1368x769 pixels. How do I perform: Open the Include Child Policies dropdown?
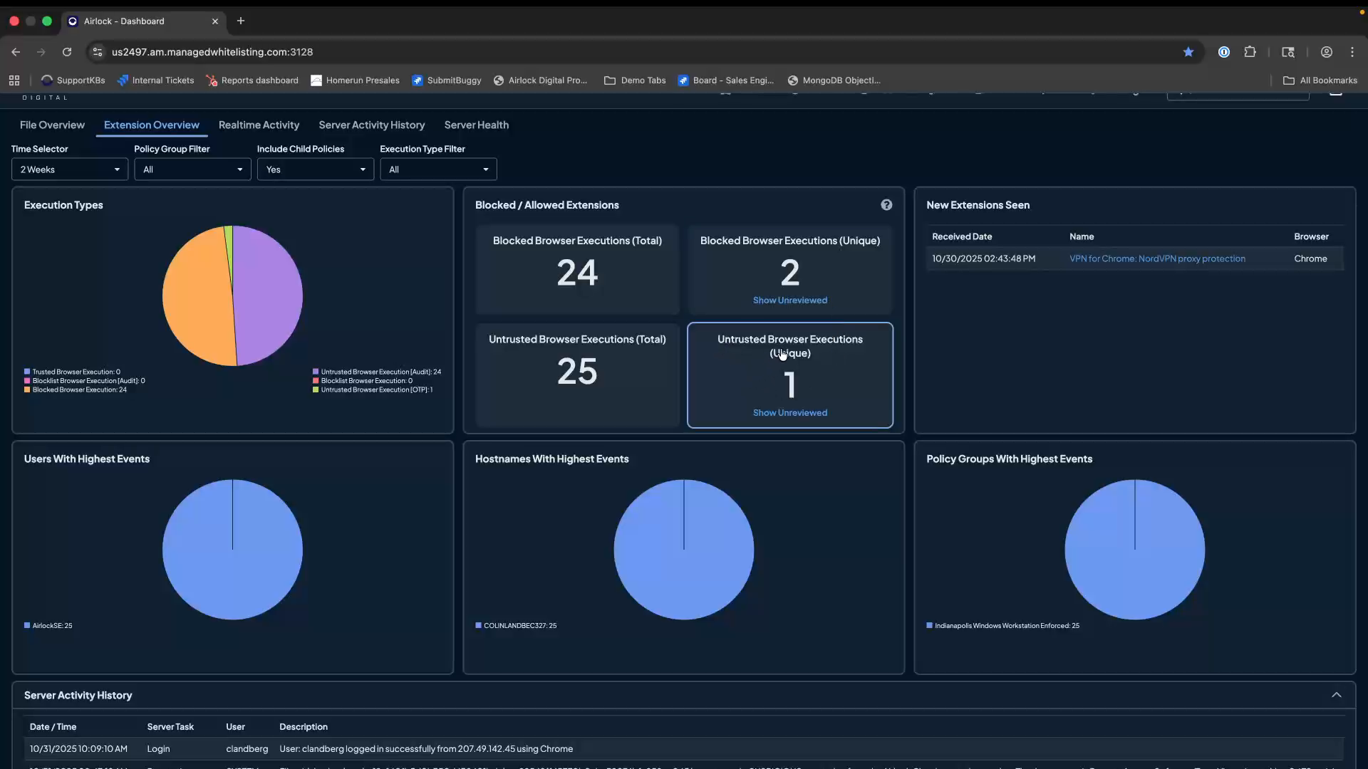pyautogui.click(x=315, y=169)
